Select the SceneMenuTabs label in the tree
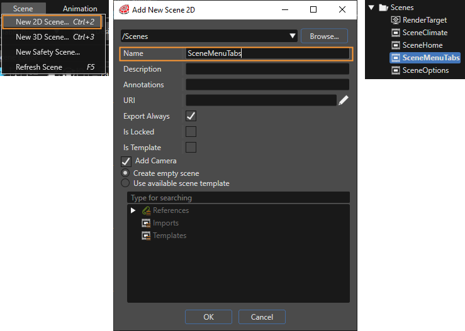The height and width of the screenshot is (331, 465). (x=431, y=58)
